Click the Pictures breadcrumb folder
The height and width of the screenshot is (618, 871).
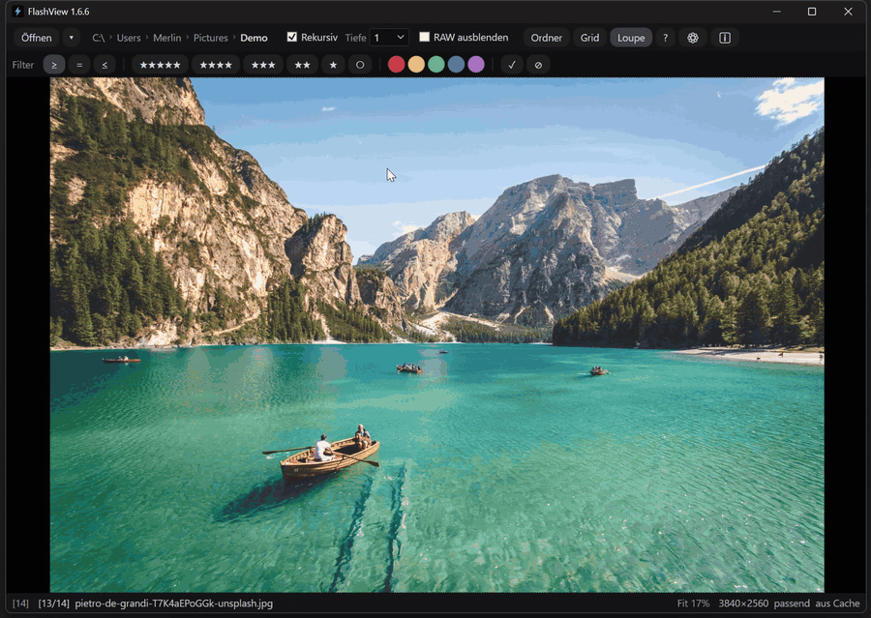coord(210,38)
